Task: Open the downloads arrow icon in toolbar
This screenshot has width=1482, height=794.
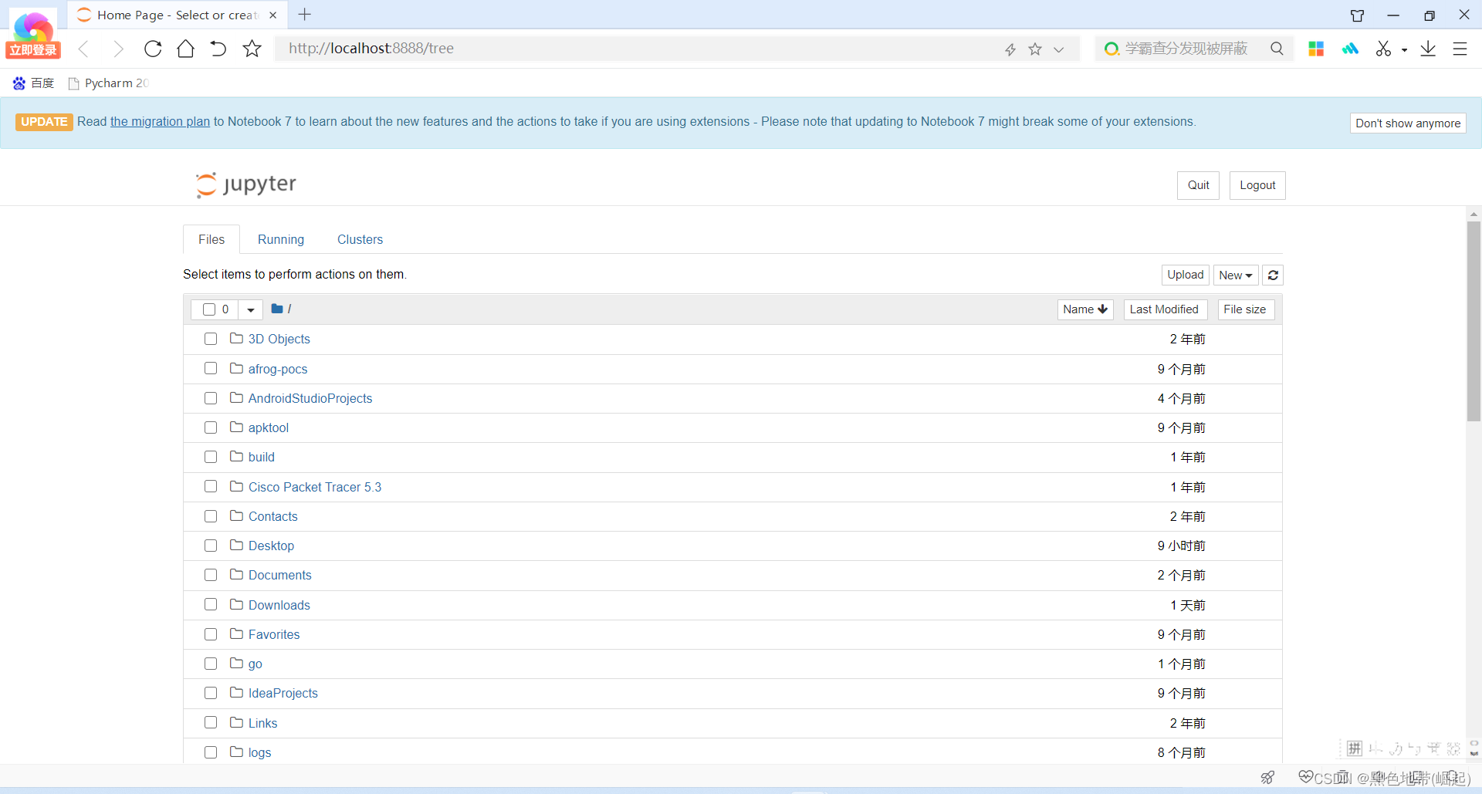Action: tap(1428, 49)
